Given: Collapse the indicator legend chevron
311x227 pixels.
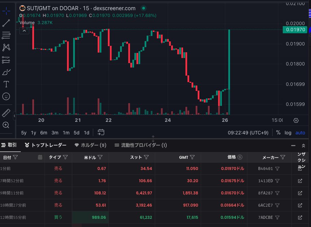Looking at the screenshot, I should point(24,31).
